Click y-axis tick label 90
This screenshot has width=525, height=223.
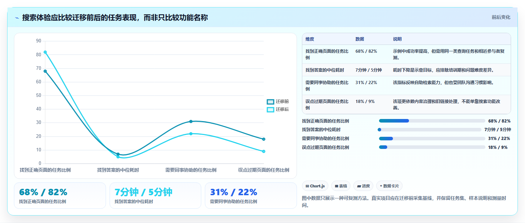[39, 41]
